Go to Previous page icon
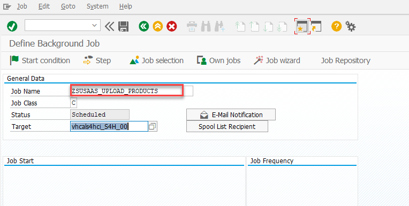Screen dimensions: 409x206 point(254,26)
